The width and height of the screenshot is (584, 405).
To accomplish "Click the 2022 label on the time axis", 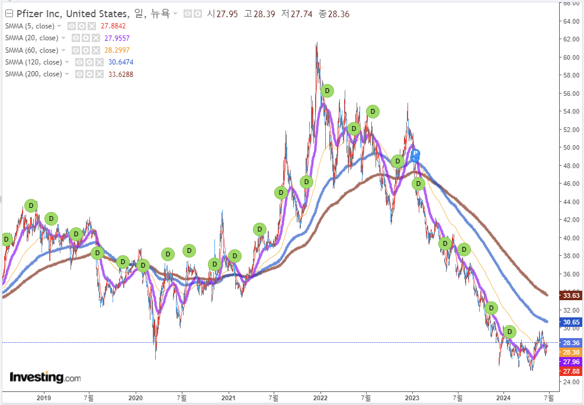I will (320, 398).
